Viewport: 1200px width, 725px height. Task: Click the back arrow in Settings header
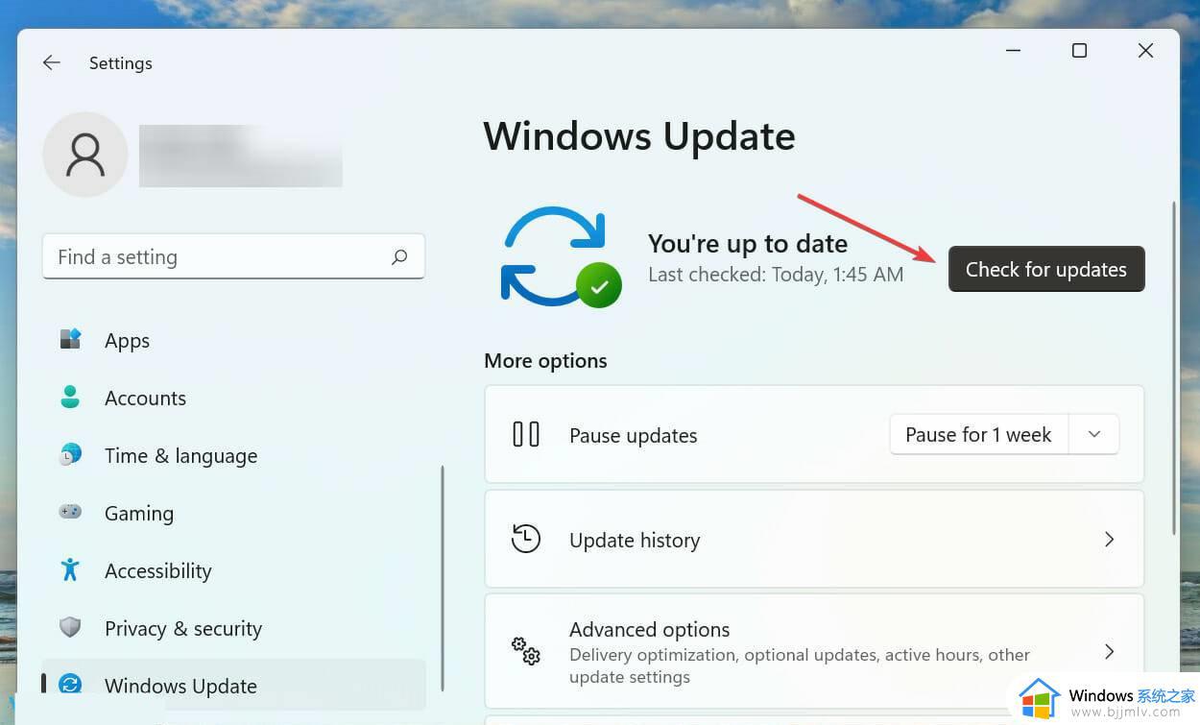coord(51,62)
